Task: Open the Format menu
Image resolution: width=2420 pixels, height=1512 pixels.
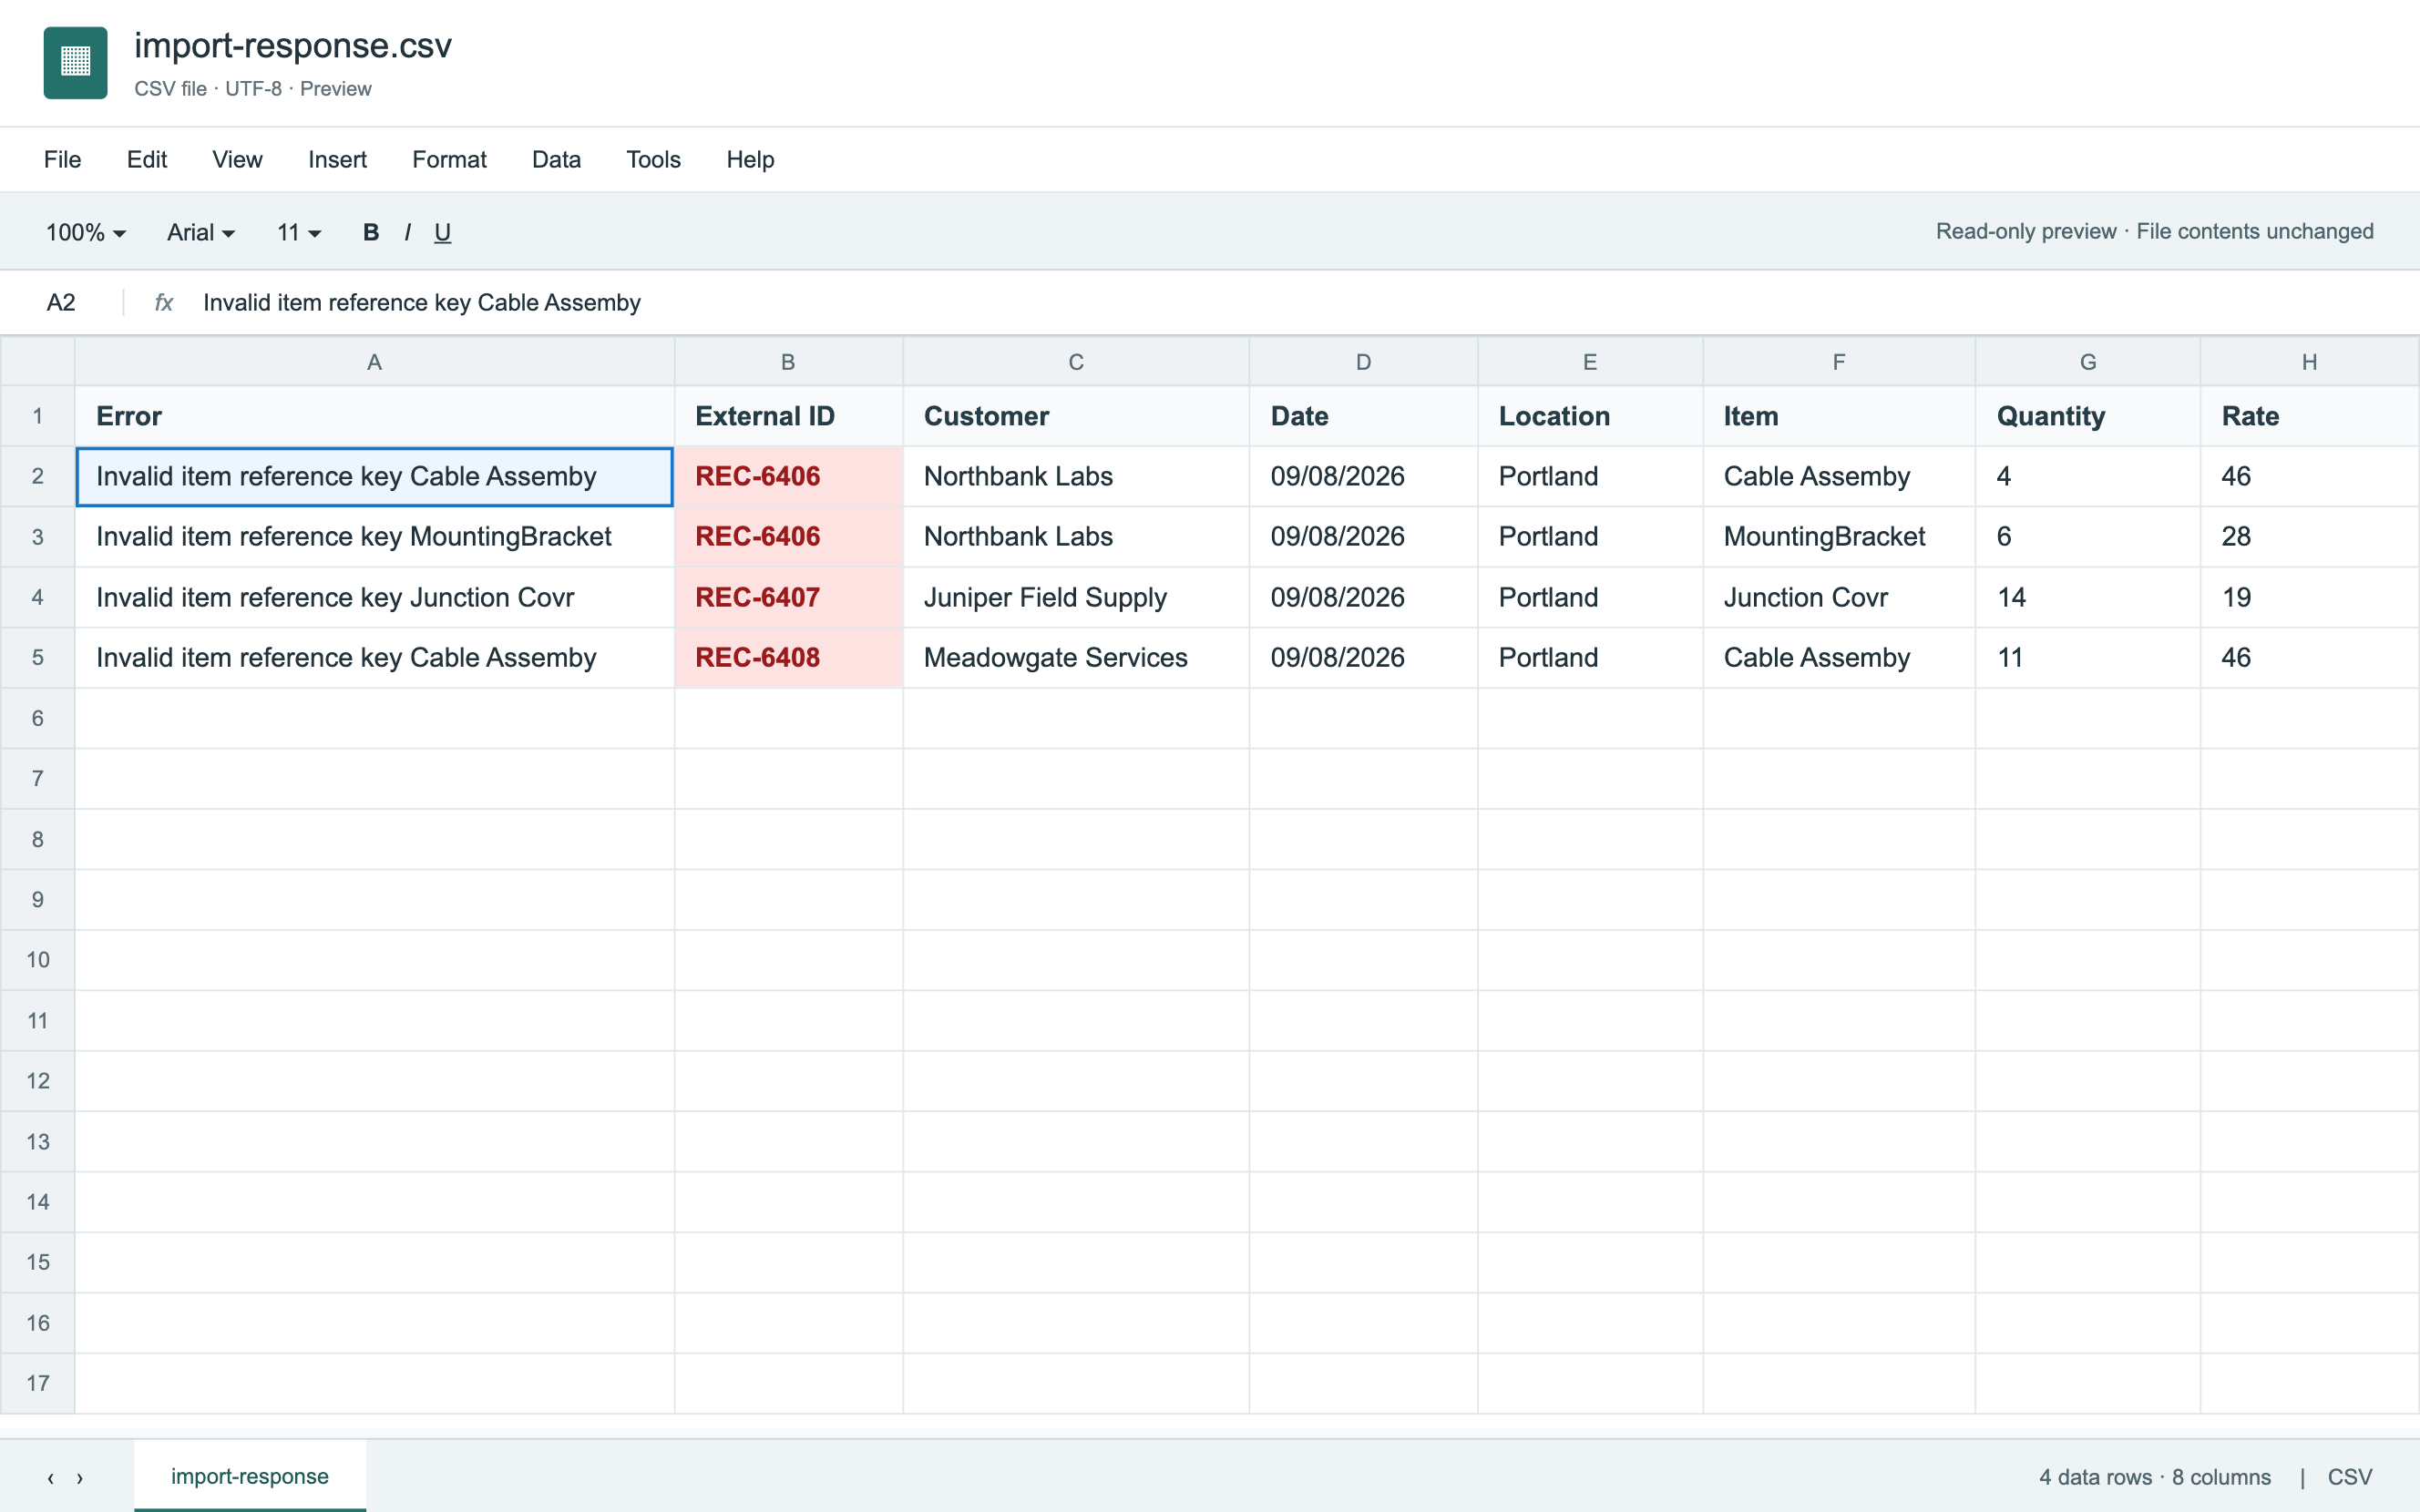Action: coord(449,159)
